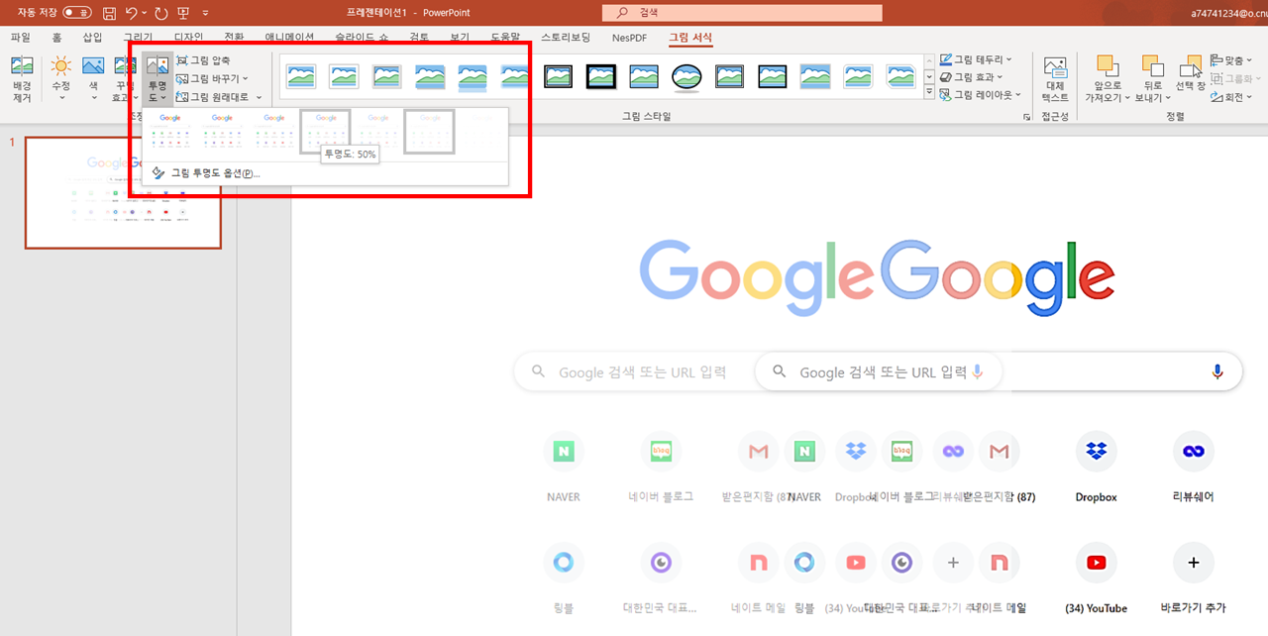1268x636 pixels.
Task: Switch to the 보기 tab
Action: click(460, 38)
